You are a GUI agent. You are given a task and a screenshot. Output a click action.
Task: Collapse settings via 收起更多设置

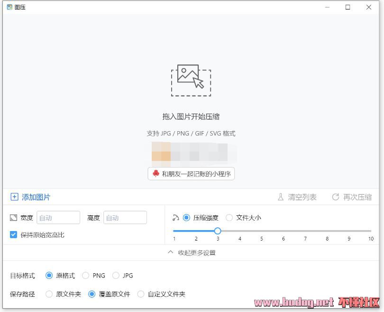[192, 253]
